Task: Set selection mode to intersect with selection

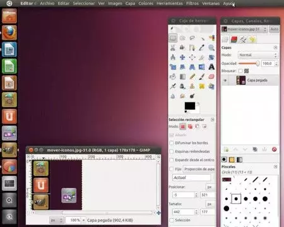Action: pyautogui.click(x=204, y=126)
